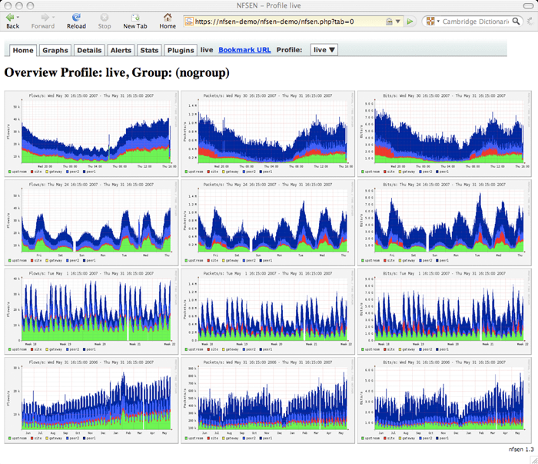Click the site icon in the address bar
This screenshot has width=538, height=464.
(x=189, y=22)
